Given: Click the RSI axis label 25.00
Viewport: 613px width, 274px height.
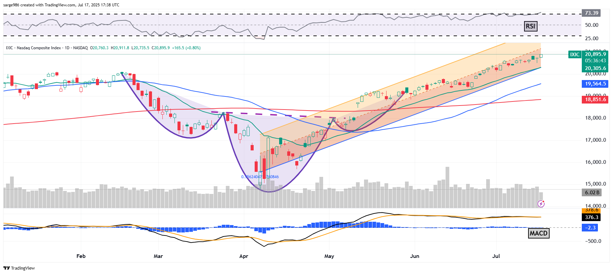Looking at the screenshot, I should pyautogui.click(x=592, y=39).
